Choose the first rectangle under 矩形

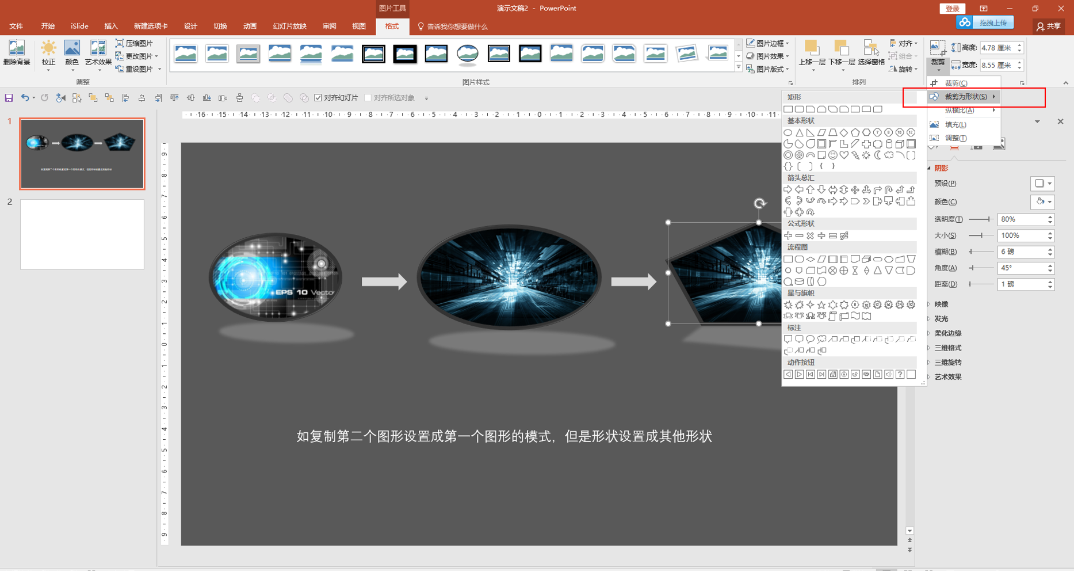788,109
